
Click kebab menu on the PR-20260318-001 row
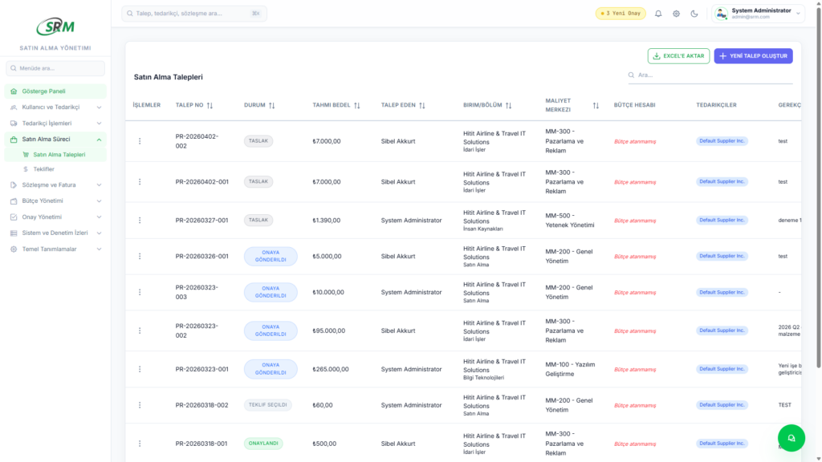pos(140,444)
